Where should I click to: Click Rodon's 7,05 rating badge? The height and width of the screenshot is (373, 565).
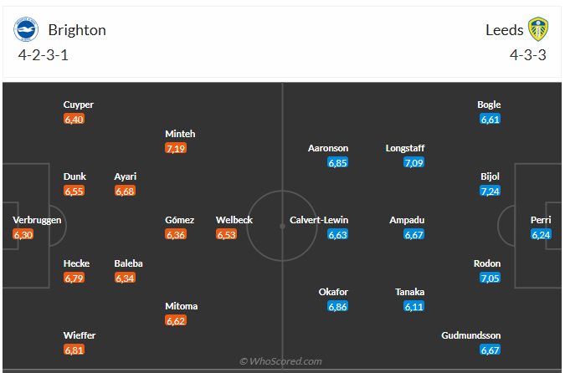pos(491,278)
